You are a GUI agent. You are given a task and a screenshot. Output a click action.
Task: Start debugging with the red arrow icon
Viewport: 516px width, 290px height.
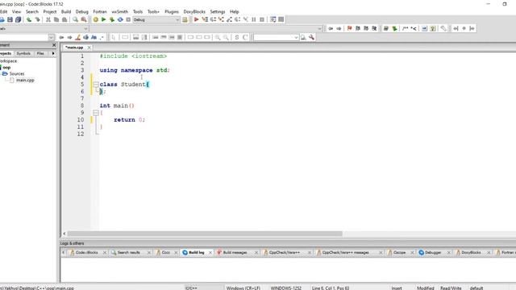(196, 19)
